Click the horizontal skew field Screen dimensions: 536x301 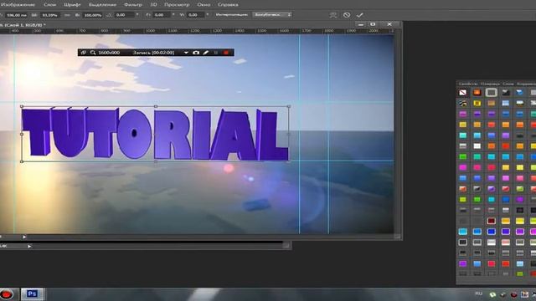coord(162,15)
